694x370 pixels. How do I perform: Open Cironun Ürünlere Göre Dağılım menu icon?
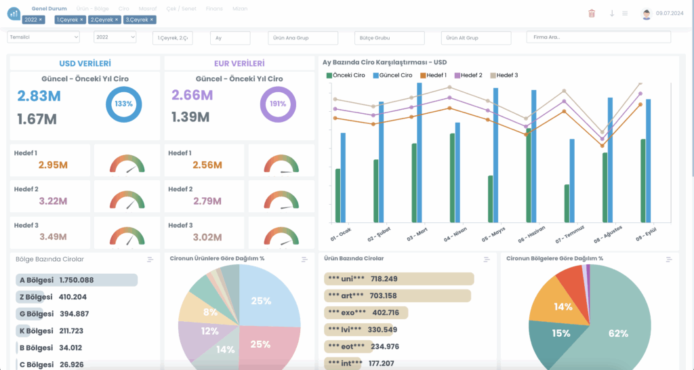(x=305, y=260)
